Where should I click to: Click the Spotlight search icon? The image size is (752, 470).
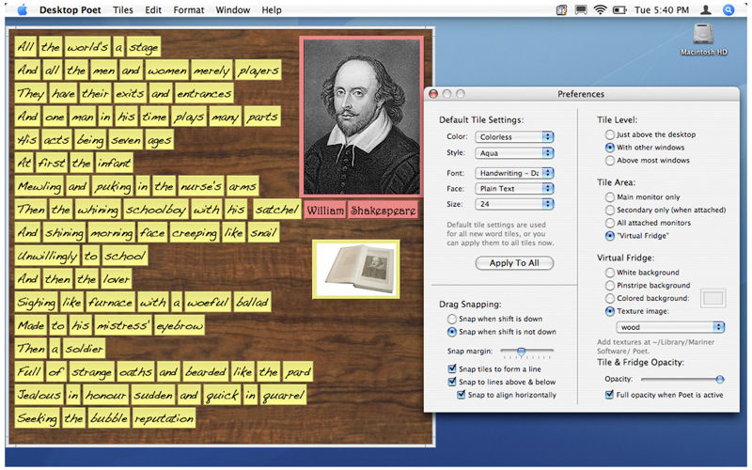click(728, 9)
